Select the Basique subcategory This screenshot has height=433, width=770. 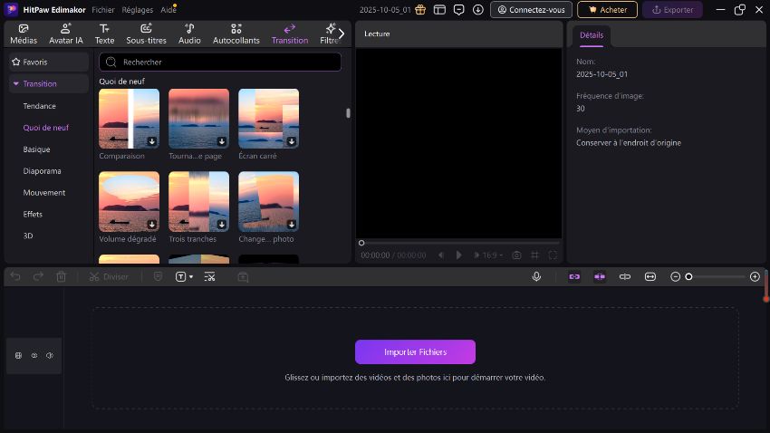[36, 149]
